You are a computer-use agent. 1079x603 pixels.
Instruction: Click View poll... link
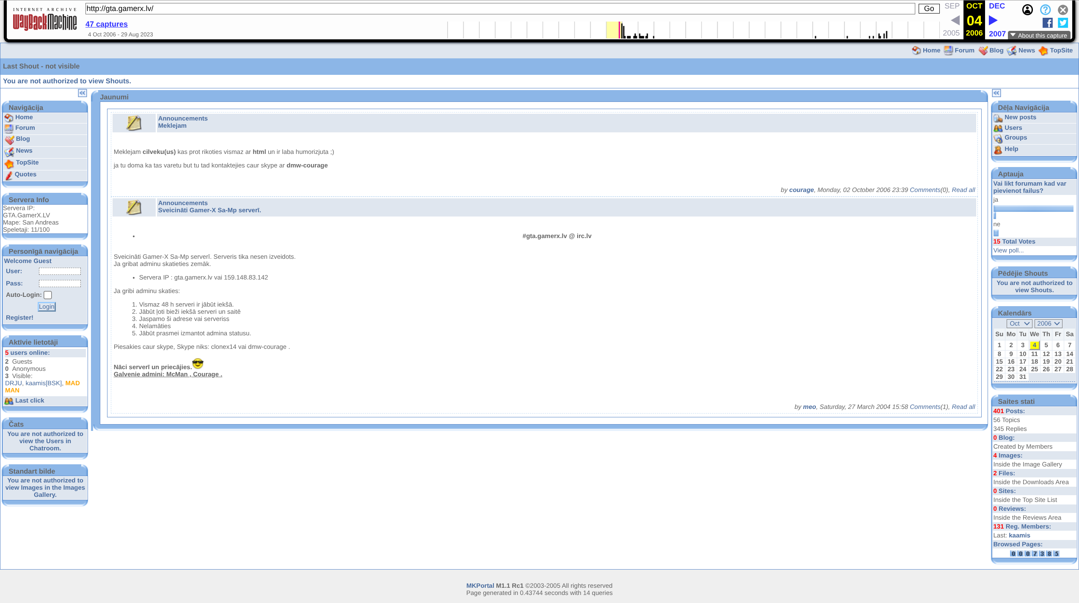coord(1008,250)
